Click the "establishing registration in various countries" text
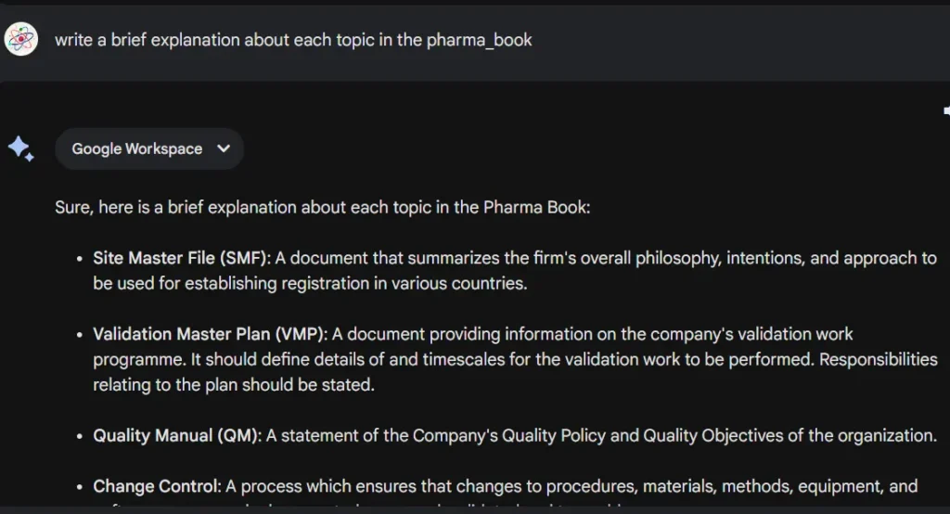The height and width of the screenshot is (514, 950). [355, 284]
